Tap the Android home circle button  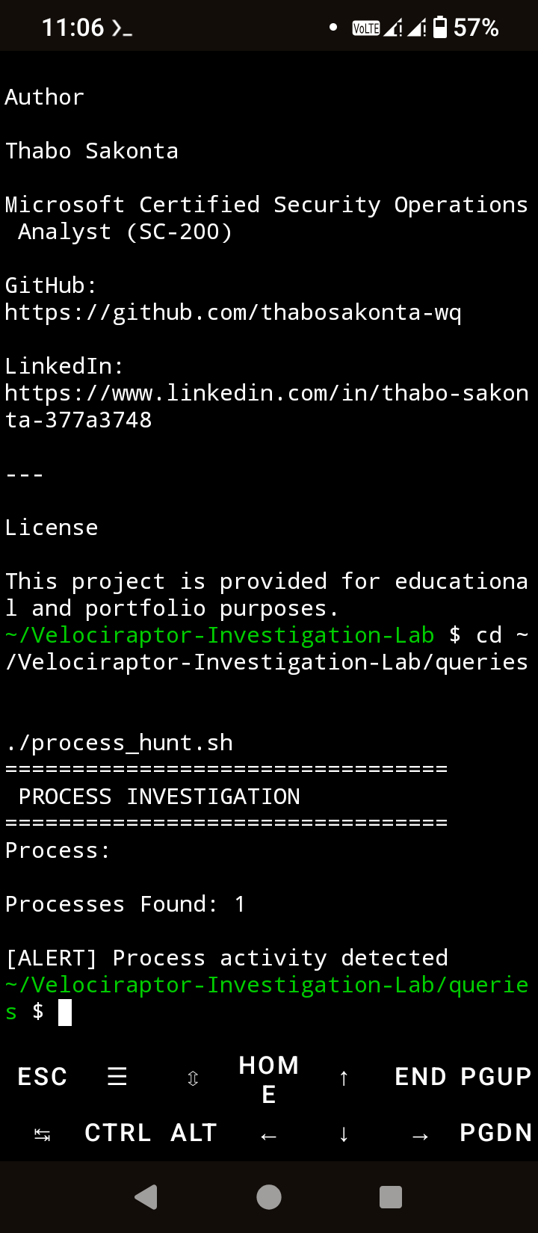269,1197
